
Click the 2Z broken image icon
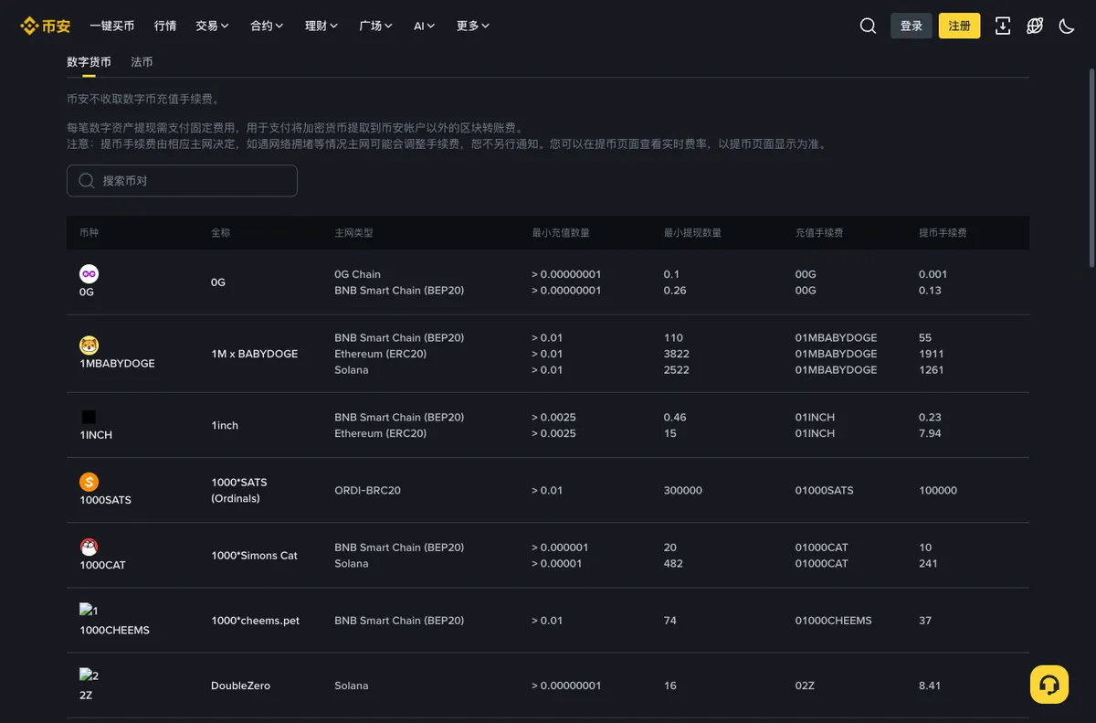pos(89,675)
